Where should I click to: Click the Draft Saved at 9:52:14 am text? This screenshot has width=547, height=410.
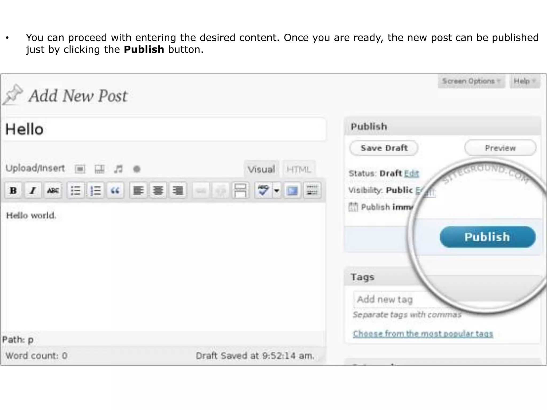tap(255, 356)
